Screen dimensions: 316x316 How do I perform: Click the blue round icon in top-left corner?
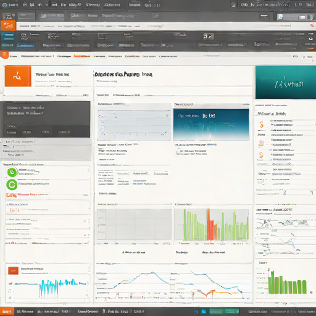click(x=4, y=5)
